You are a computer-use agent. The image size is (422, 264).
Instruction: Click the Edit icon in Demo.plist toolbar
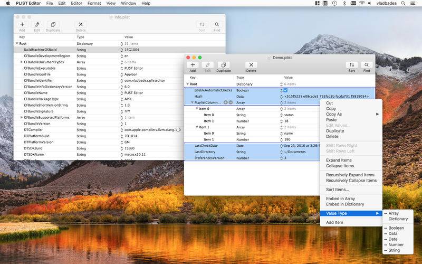coord(207,65)
